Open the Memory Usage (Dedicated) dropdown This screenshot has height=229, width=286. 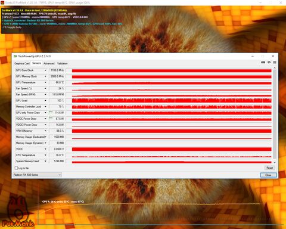pos(45,137)
